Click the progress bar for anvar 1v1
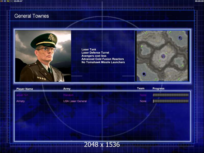Viewport: 204px width, 153px height. point(171,95)
